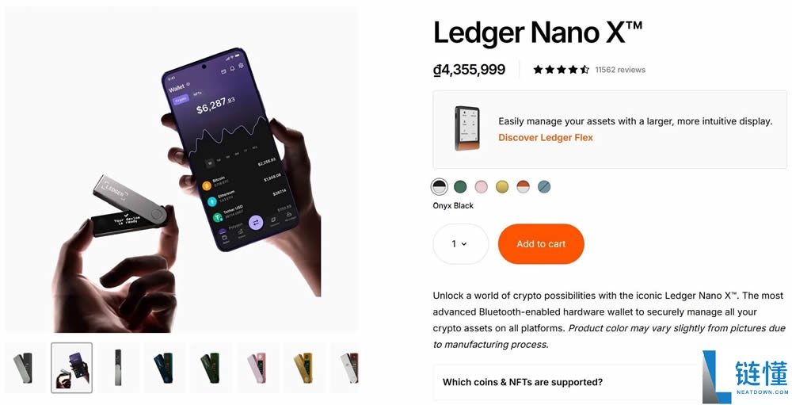Open the quantity dropdown showing 1
Screen dimensions: 792x405
[x=461, y=244]
